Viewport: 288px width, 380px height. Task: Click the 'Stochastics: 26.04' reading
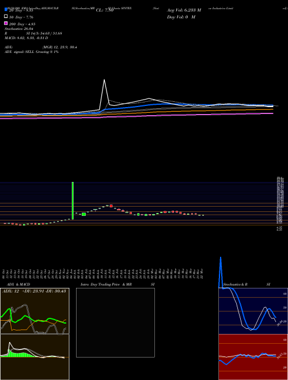tap(19, 29)
